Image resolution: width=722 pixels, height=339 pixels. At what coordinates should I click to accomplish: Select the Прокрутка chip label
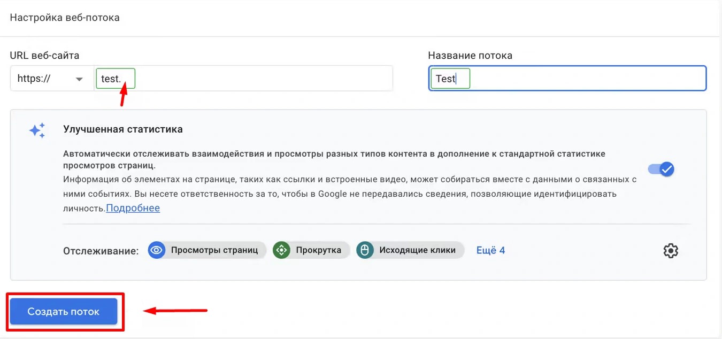tap(318, 250)
